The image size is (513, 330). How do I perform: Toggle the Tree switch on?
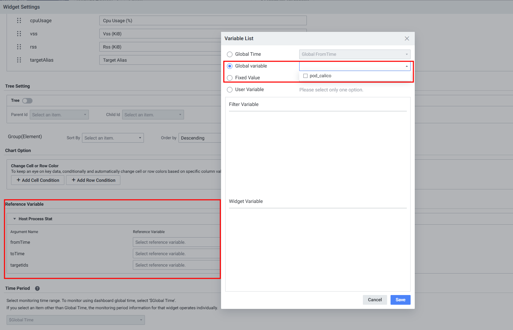27,101
